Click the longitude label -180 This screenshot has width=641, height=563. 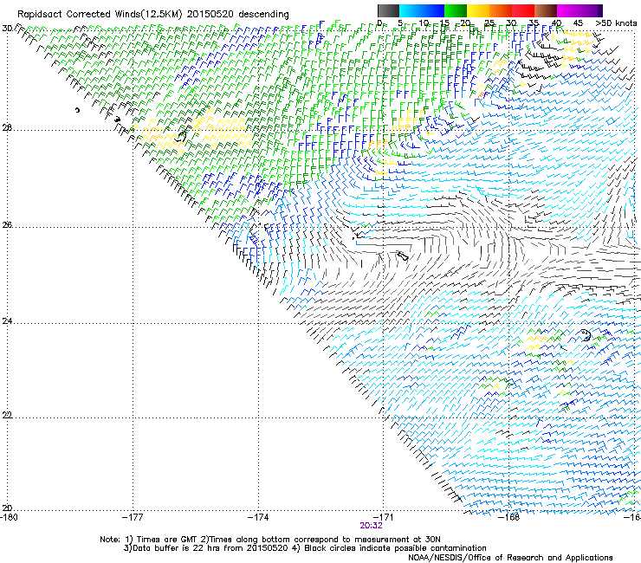pyautogui.click(x=9, y=517)
